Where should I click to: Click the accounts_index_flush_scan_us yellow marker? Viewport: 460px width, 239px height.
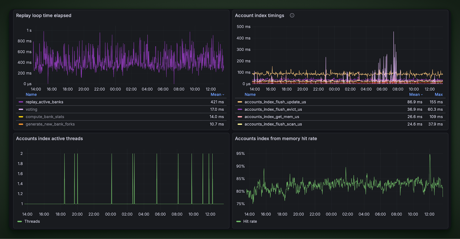pos(240,124)
